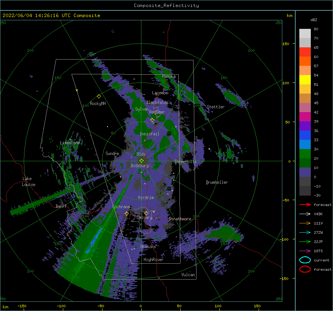Click the yellow diamond marker near RockyMH
The image size is (333, 311).
[99, 97]
